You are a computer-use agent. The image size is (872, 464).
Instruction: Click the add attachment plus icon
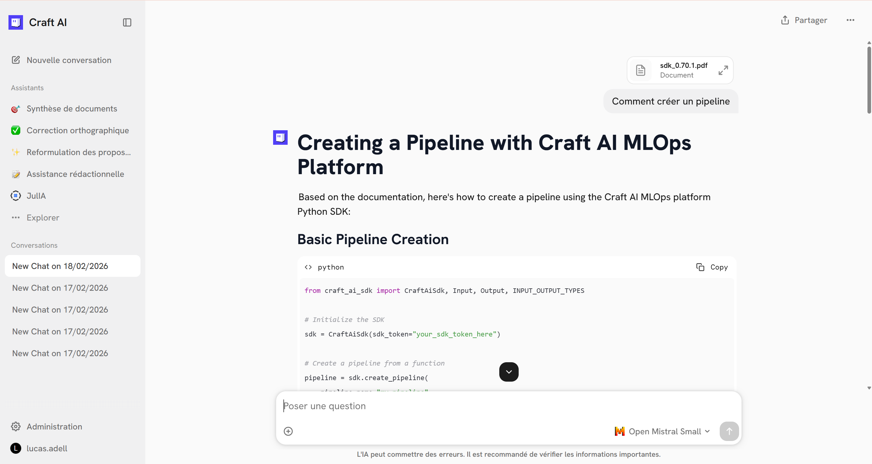tap(288, 431)
